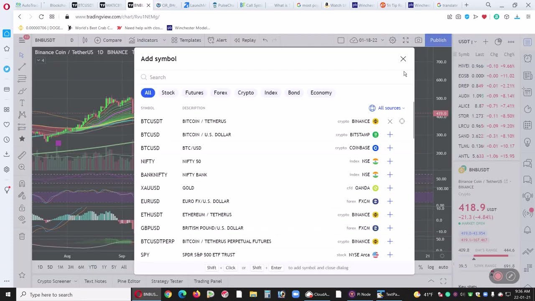Screen dimensions: 535x301
Task: Toggle fullscreen chart mode
Action: 405,40
